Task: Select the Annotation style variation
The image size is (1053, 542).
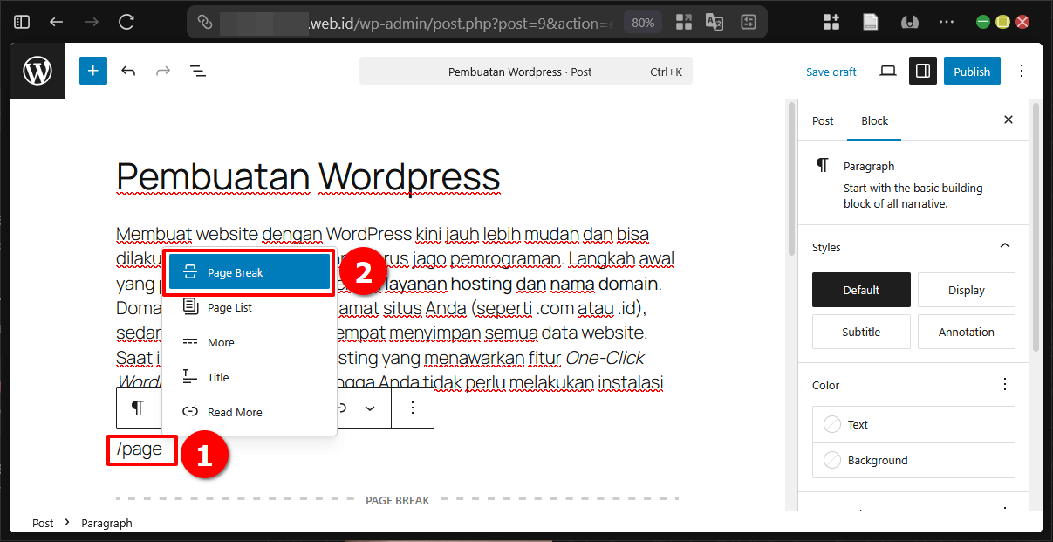Action: pyautogui.click(x=966, y=332)
